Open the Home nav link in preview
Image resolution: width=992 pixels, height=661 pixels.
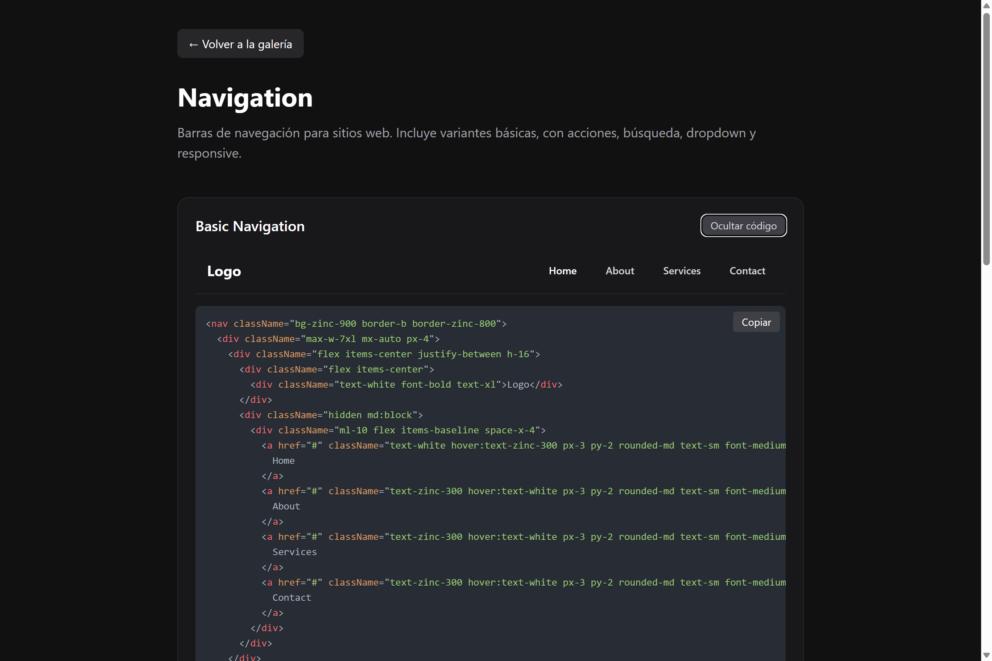pos(562,271)
